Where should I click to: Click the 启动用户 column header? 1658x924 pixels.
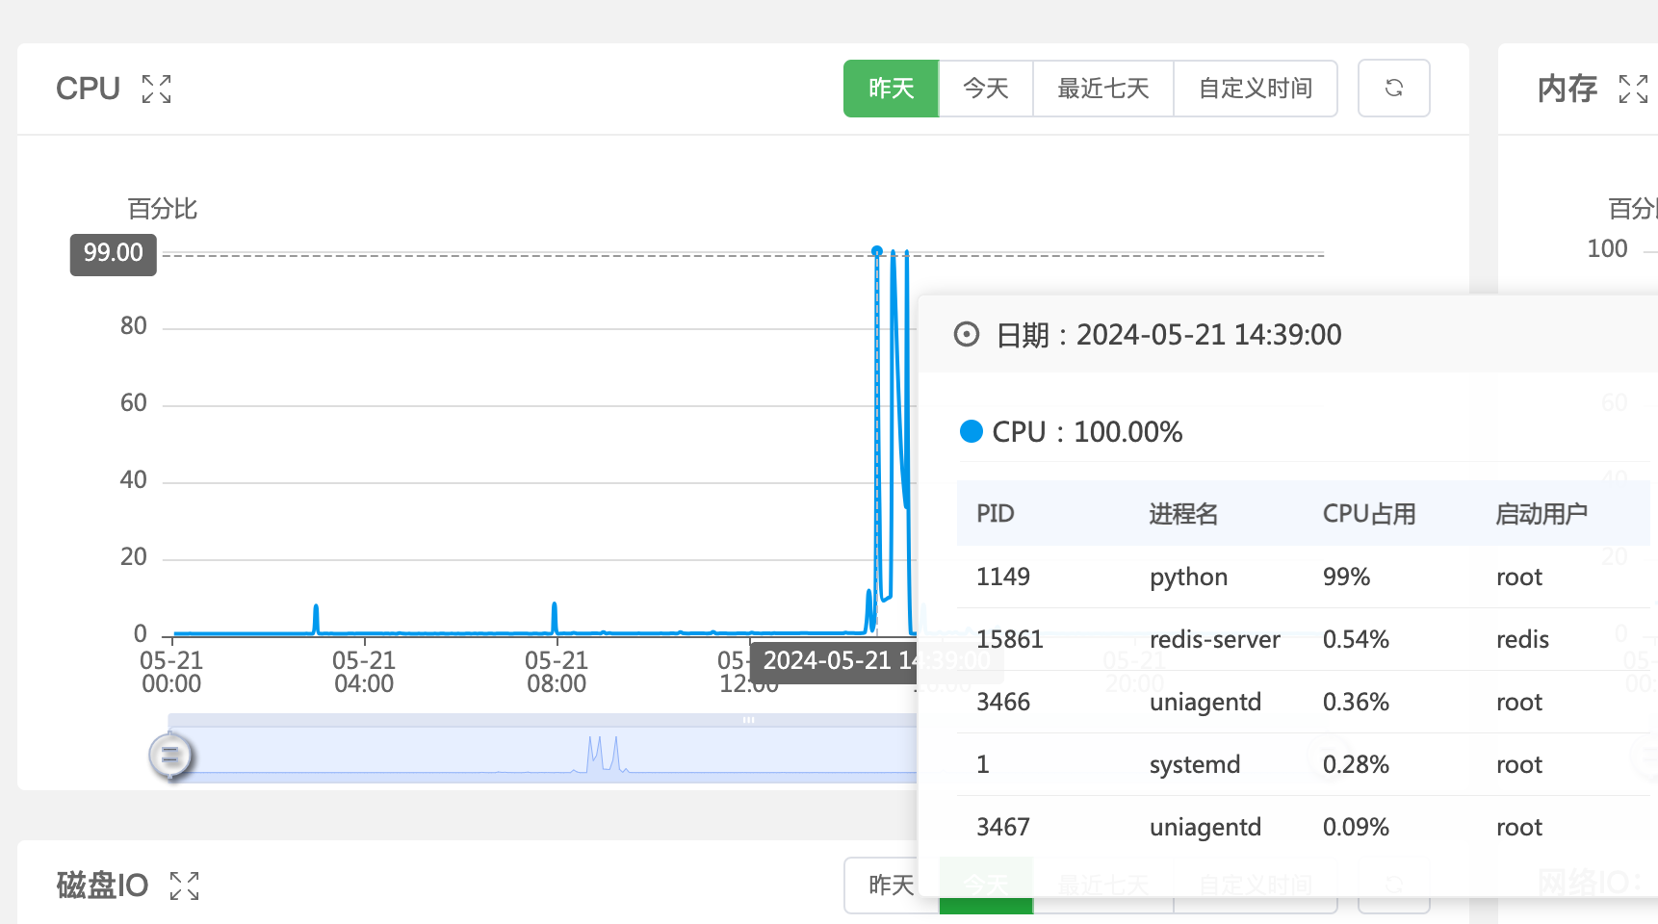coord(1541,514)
